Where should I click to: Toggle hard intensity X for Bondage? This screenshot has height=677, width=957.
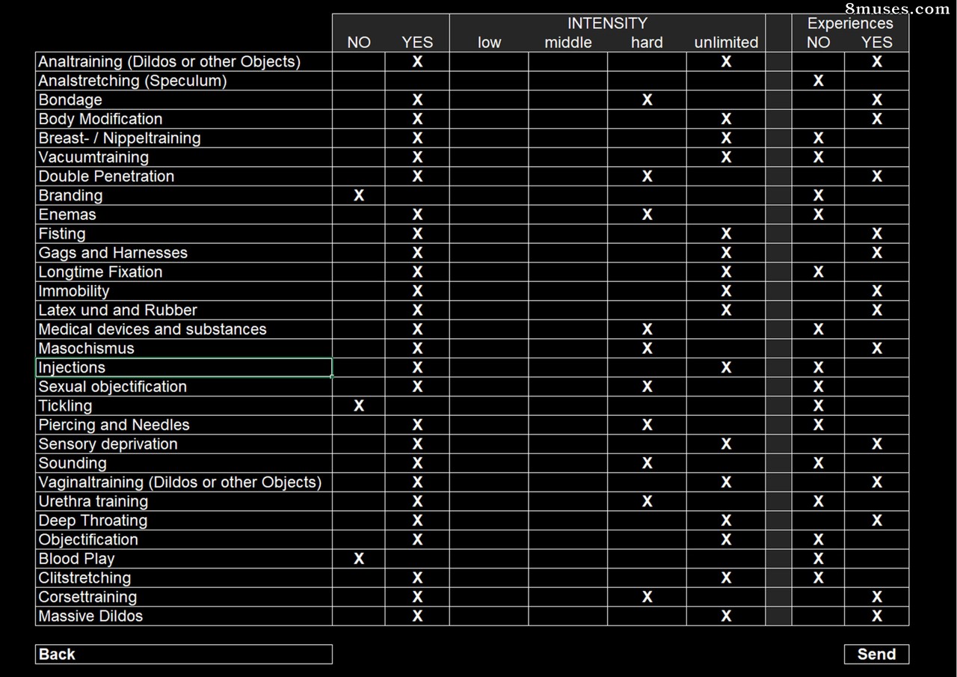(x=647, y=100)
